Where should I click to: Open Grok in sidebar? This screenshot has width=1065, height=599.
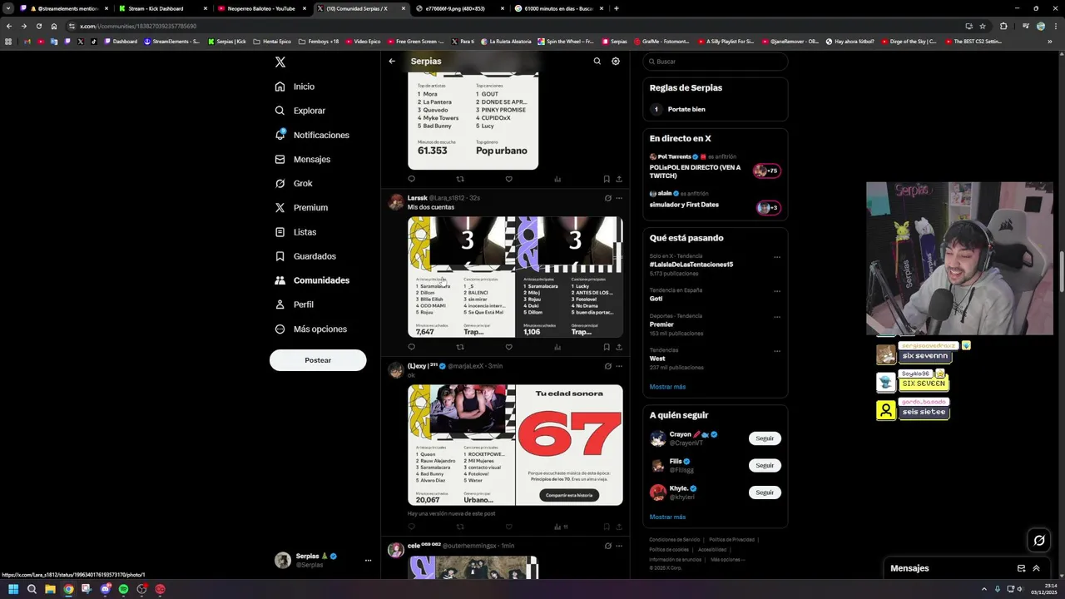pyautogui.click(x=294, y=183)
